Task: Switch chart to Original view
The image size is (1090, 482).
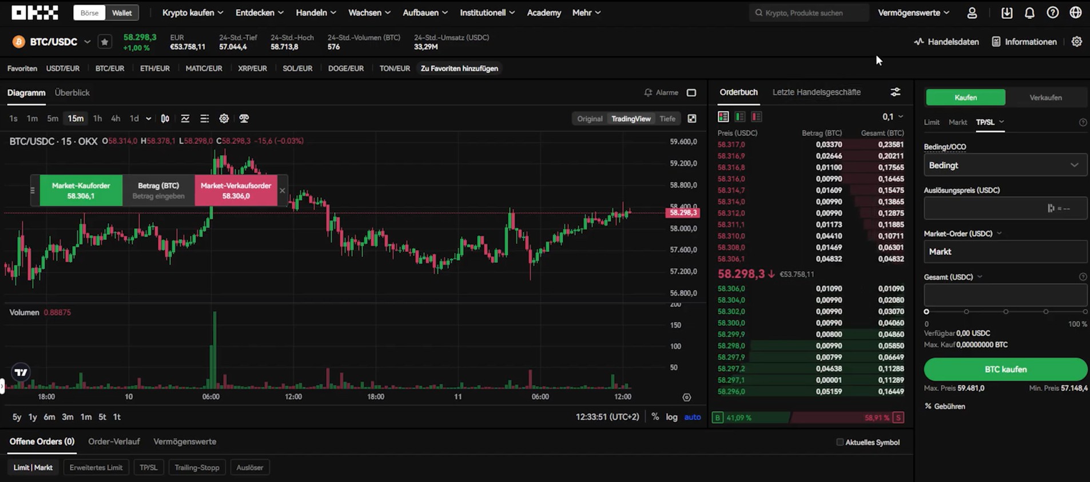Action: 590,118
